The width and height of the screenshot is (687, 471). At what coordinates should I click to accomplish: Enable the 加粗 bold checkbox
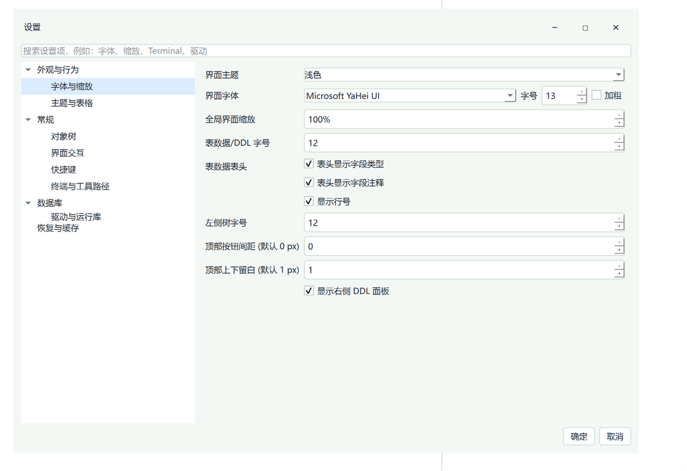597,95
